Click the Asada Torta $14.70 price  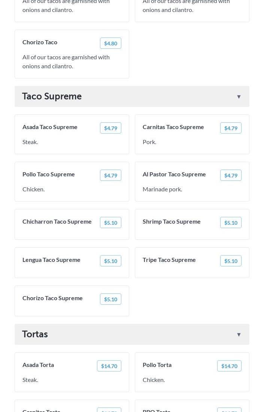point(109,366)
